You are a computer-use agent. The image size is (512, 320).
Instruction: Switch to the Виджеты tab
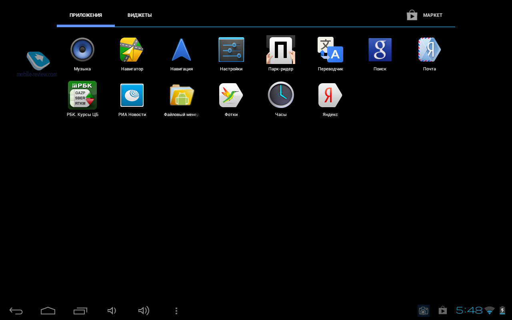pos(140,15)
